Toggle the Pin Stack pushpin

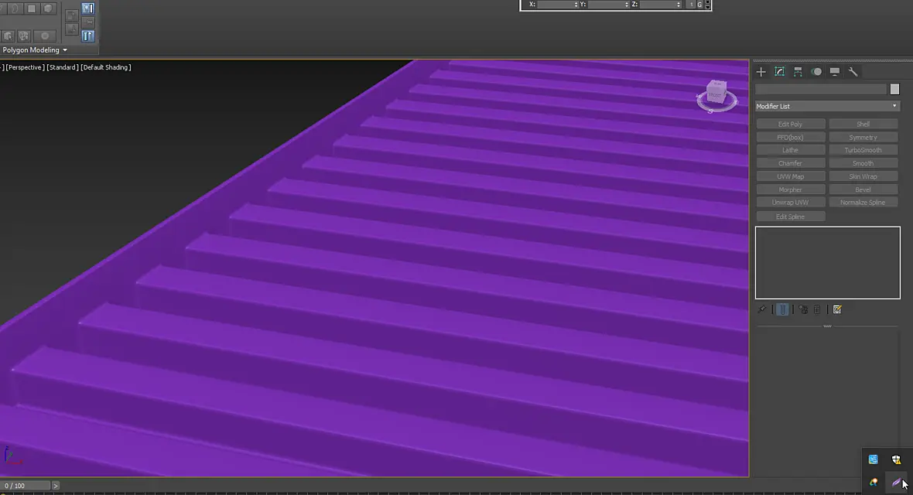[x=761, y=310]
